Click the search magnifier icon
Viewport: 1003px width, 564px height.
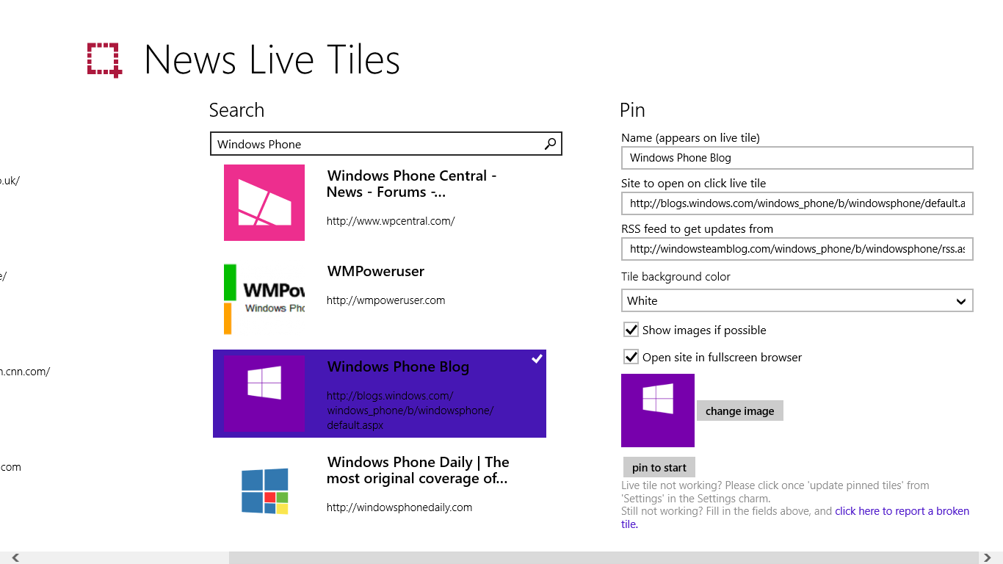[x=549, y=144]
